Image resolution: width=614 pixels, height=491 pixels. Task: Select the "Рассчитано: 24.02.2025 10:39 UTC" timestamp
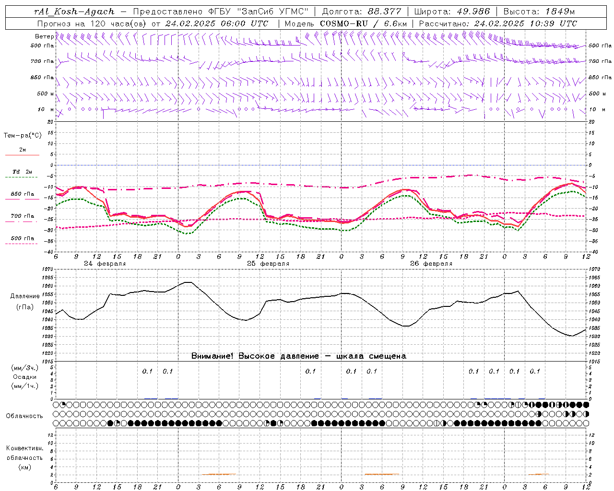498,23
